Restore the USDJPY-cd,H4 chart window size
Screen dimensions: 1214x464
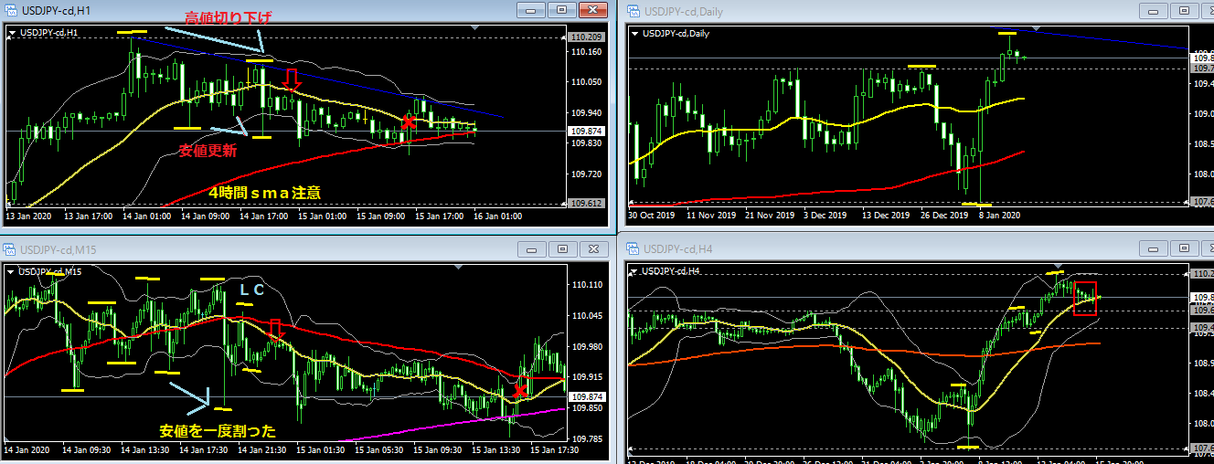[x=1184, y=248]
